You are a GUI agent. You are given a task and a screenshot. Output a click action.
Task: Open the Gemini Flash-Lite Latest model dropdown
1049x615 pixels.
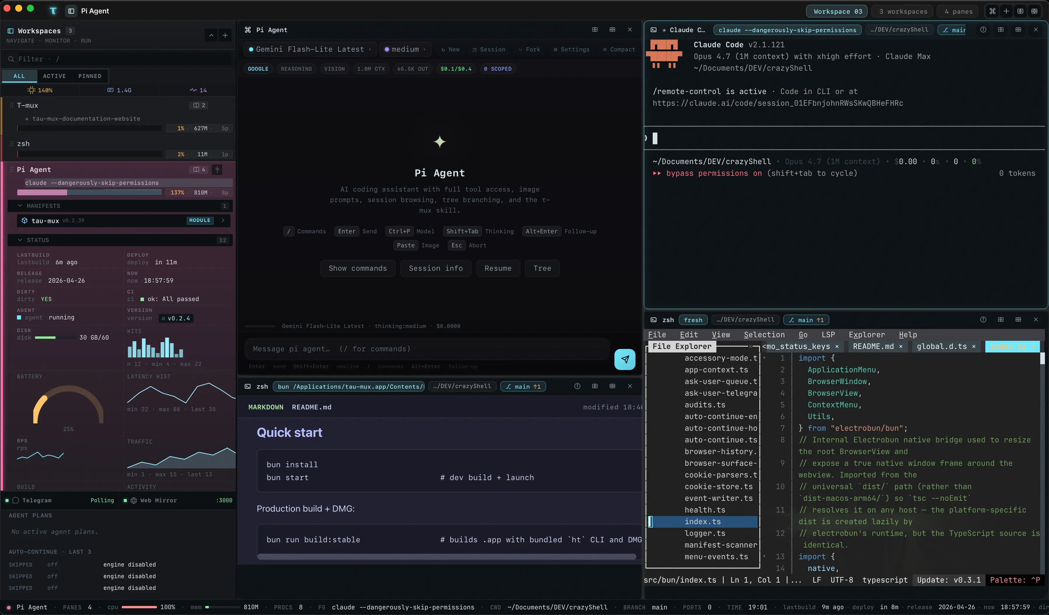(x=310, y=50)
